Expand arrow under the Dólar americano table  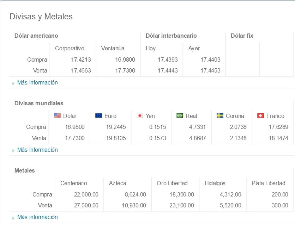(x=13, y=83)
